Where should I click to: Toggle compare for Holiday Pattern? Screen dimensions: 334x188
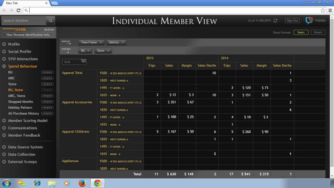pyautogui.click(x=47, y=107)
